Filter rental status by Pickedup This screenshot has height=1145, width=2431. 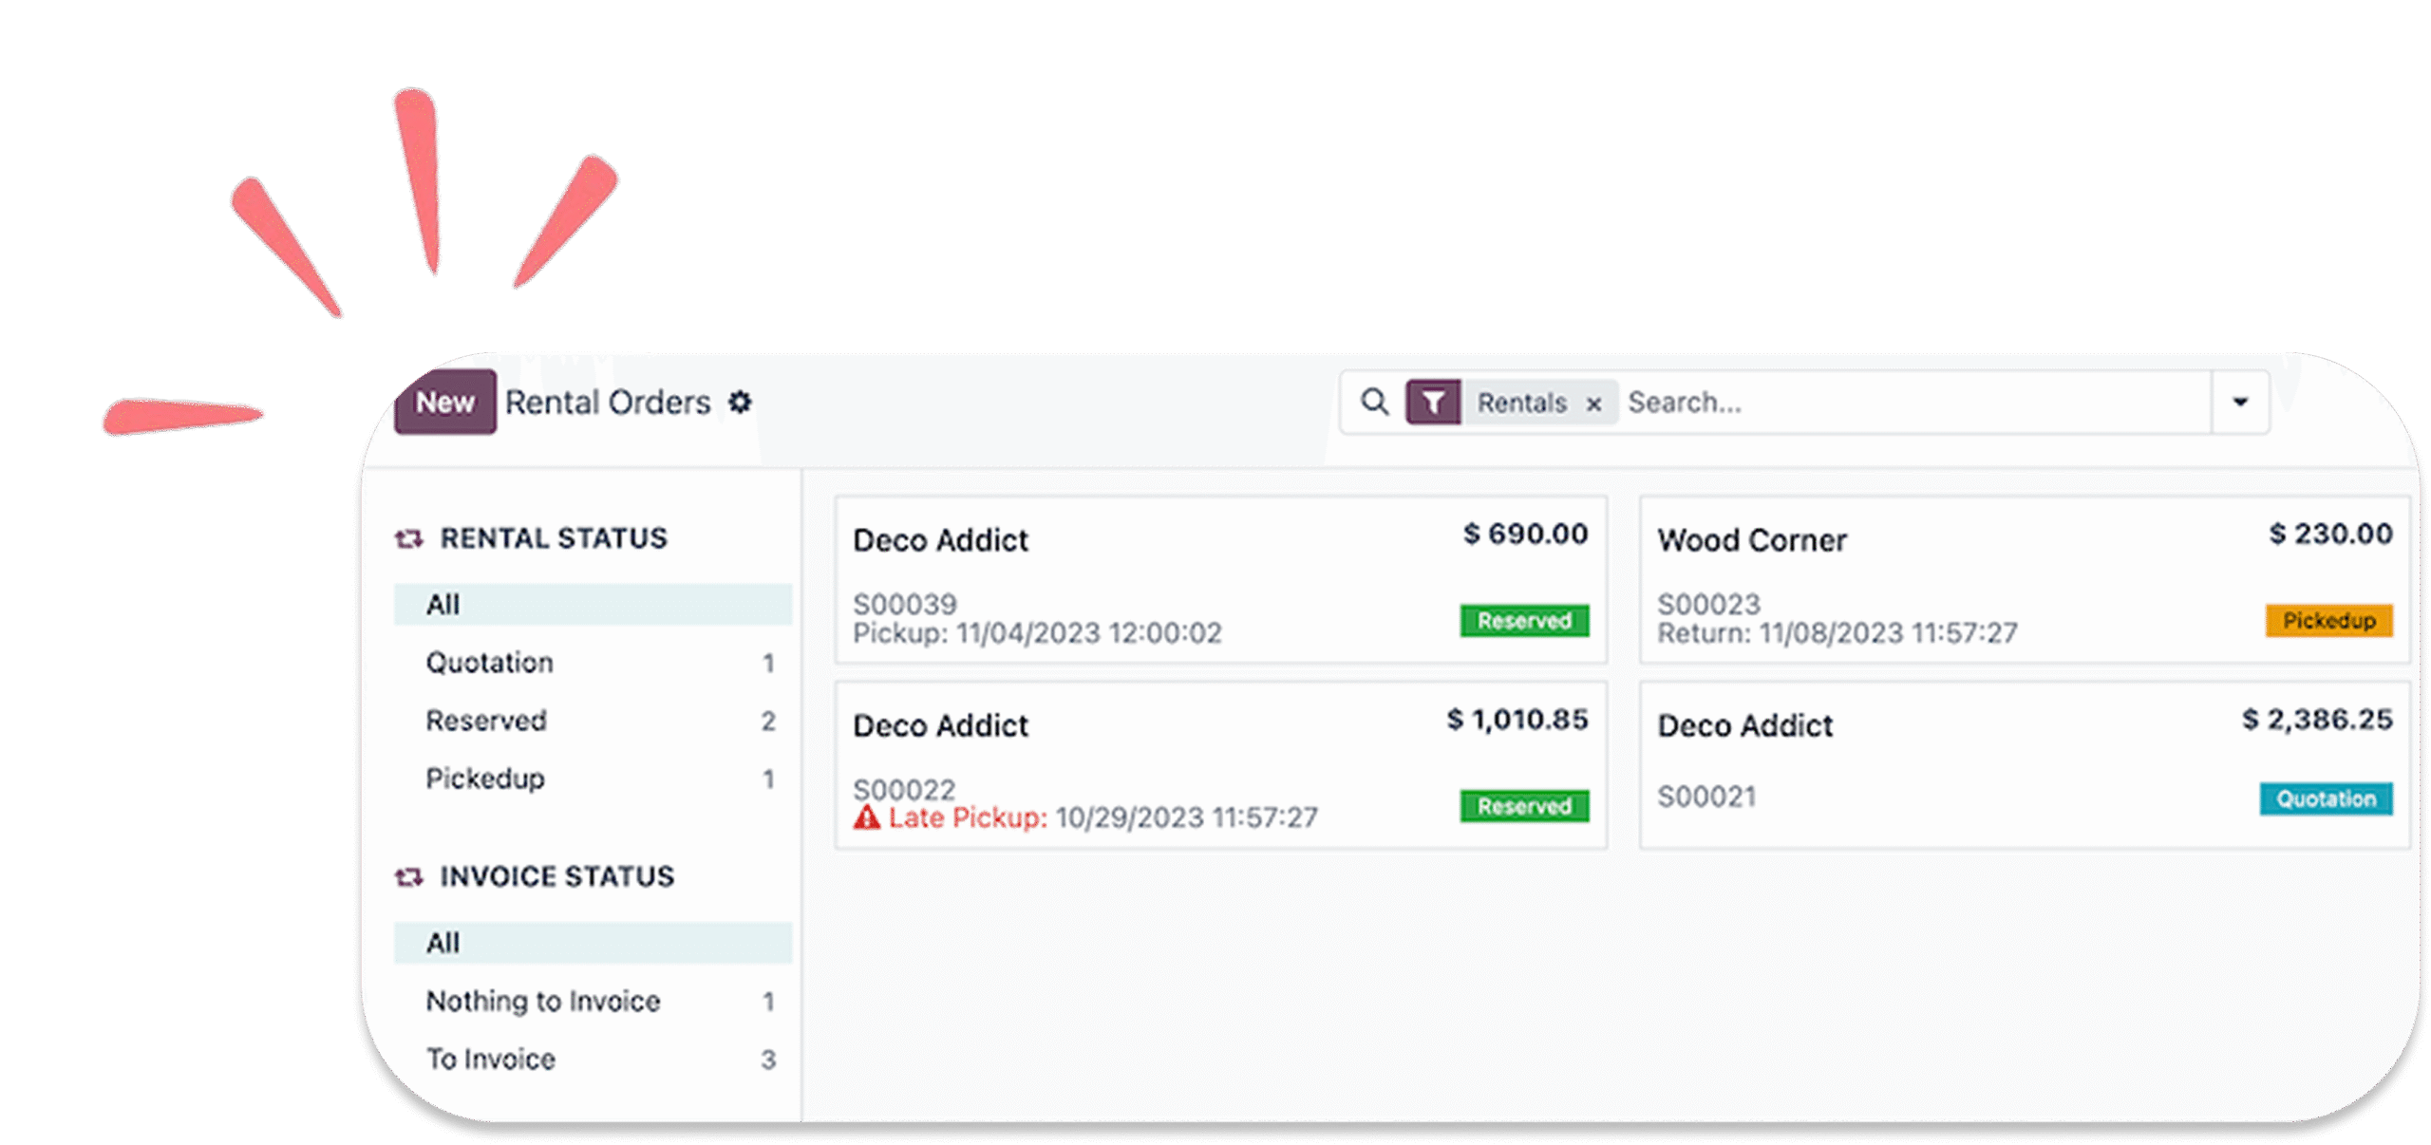pyautogui.click(x=485, y=779)
